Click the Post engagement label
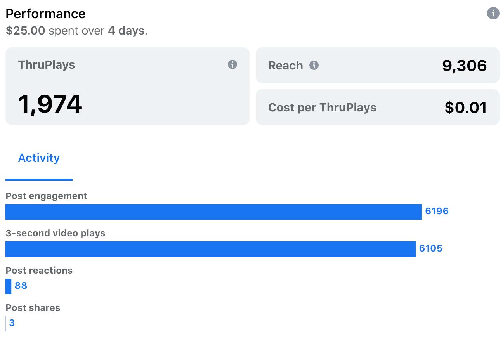The image size is (503, 340). [x=46, y=196]
